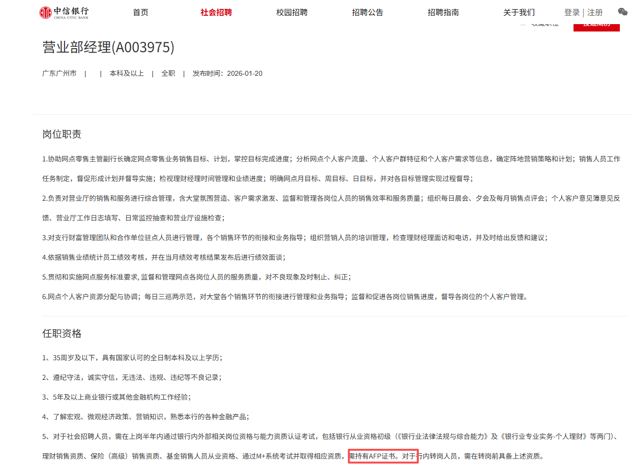Click the job title 营业部经理(A003975)

tap(108, 47)
